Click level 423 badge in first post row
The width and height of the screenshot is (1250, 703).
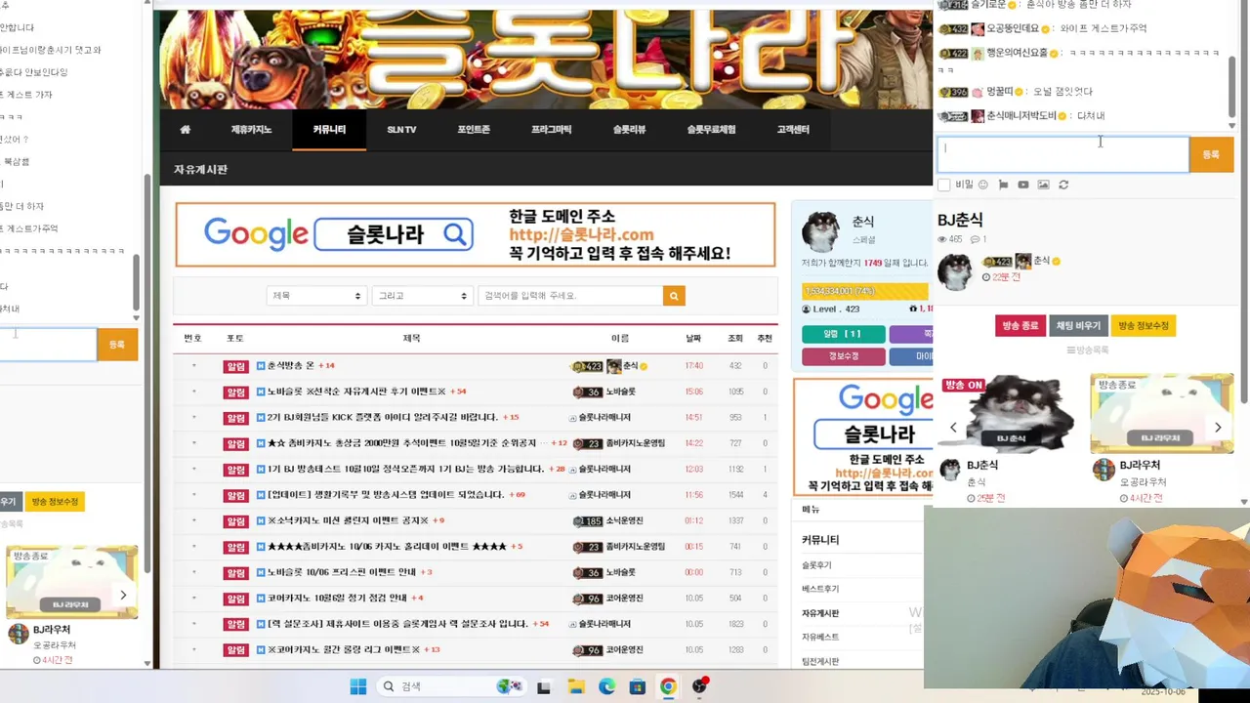[x=587, y=366]
